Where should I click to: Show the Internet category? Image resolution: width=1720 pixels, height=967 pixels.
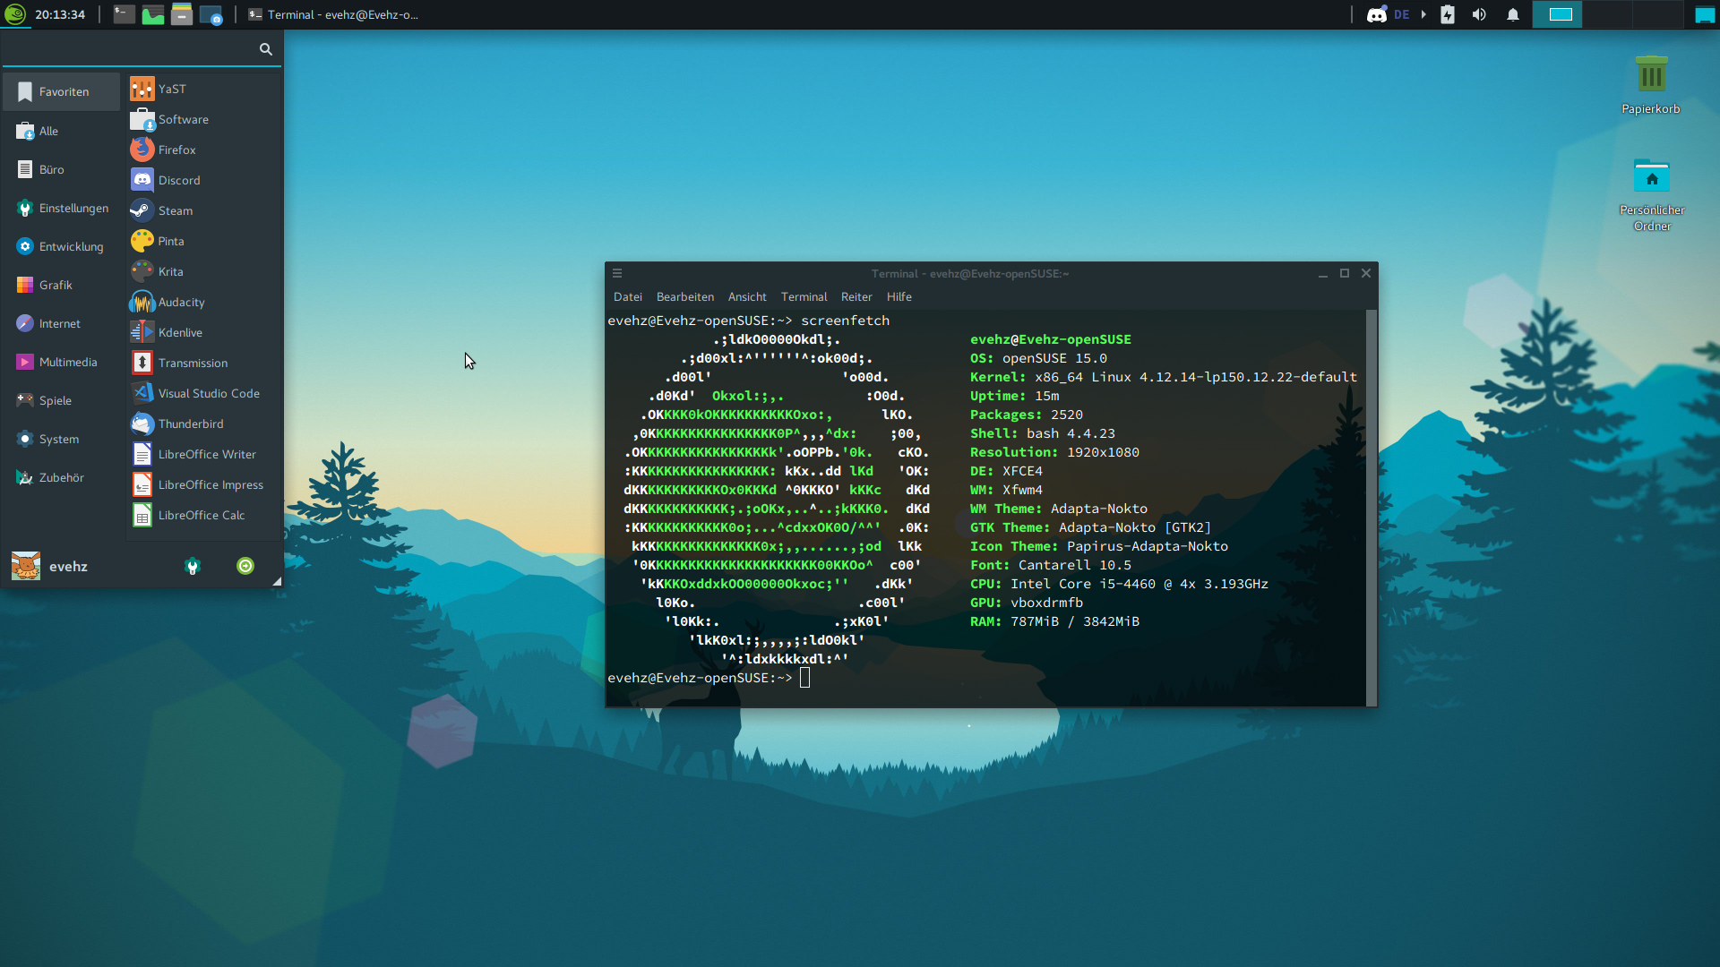tap(62, 323)
